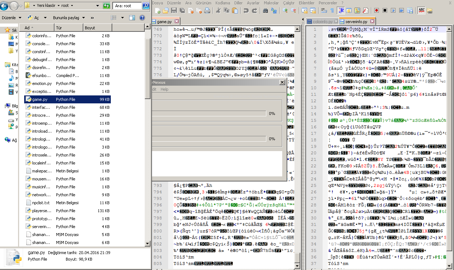The image size is (454, 270).
Task: Toggle the ABC spell check button
Action: tap(421, 11)
